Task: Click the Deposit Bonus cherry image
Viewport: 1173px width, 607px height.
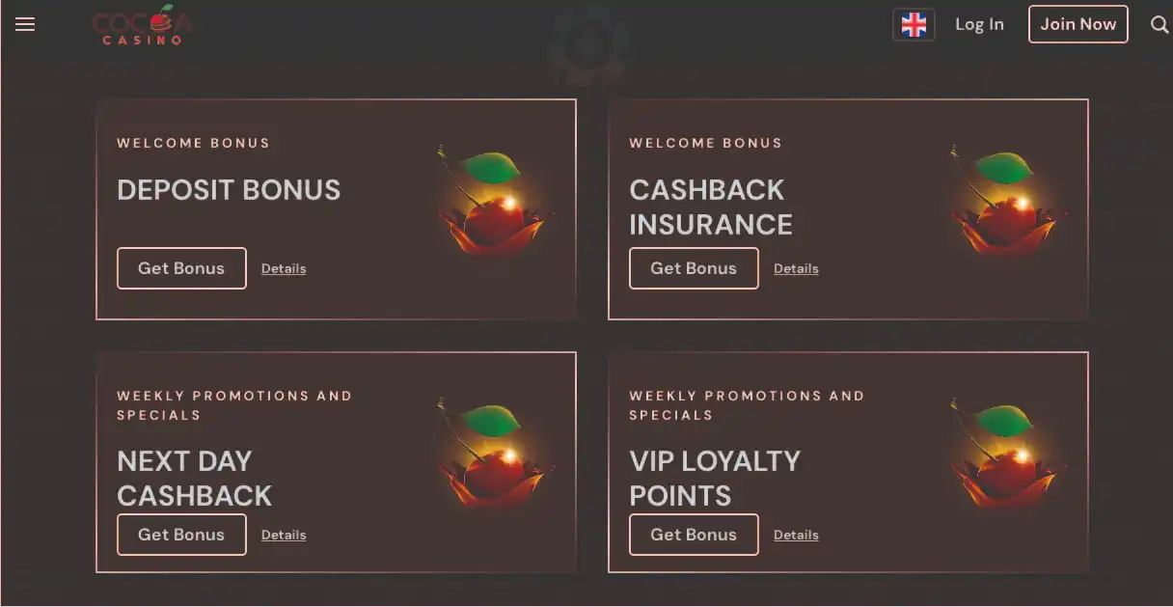Action: tap(491, 205)
